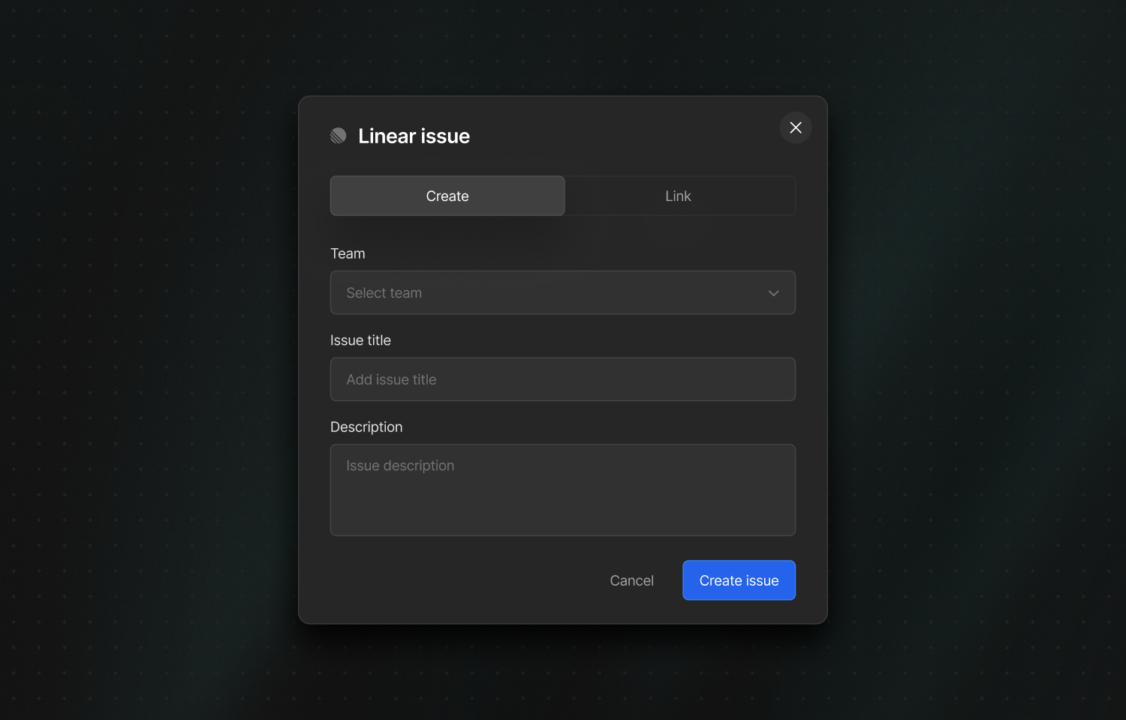Screen dimensions: 1126x720
Task: Click the dropdown arrow in the Team field
Action: point(773,293)
